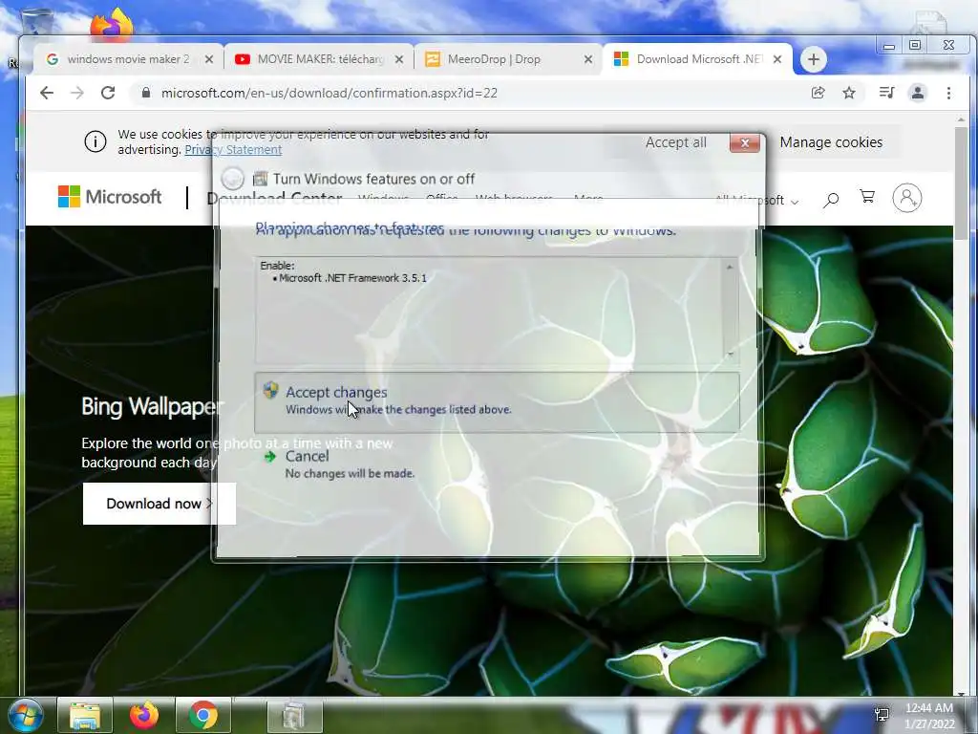978x734 pixels.
Task: Click the green arrow beside Cancel
Action: (270, 457)
